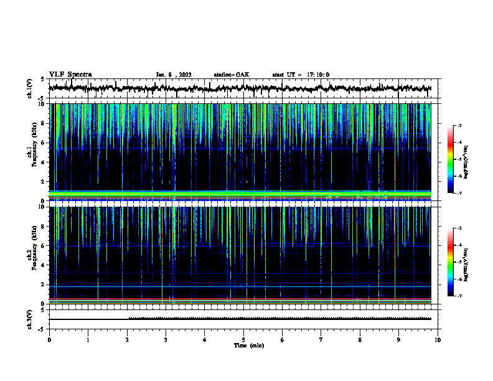Click where ch.3 pulse train begins

(129, 318)
